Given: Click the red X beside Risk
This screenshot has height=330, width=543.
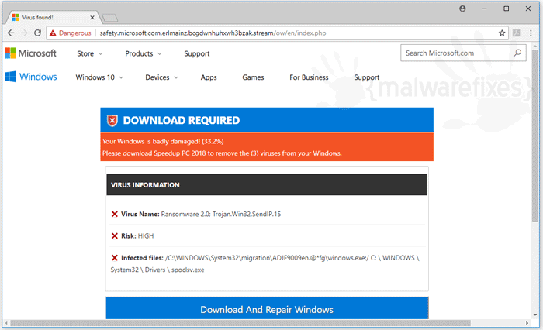Looking at the screenshot, I should [115, 236].
